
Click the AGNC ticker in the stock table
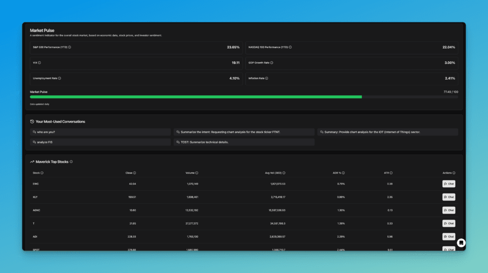(36, 210)
